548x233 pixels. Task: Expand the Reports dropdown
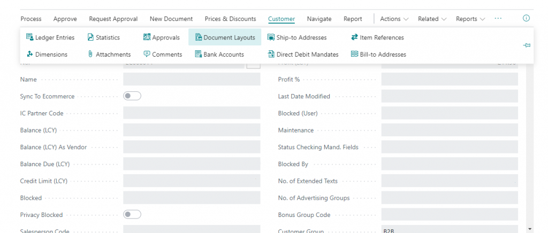(x=470, y=19)
